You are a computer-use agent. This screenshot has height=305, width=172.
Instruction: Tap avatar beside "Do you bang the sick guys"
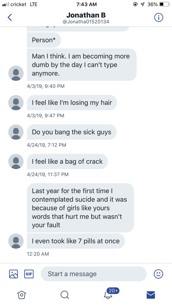[16, 132]
